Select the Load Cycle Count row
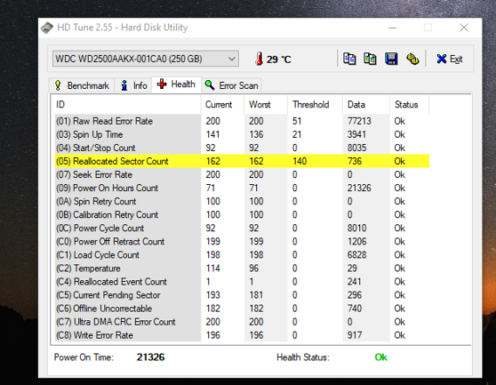The image size is (496, 385). click(x=242, y=255)
